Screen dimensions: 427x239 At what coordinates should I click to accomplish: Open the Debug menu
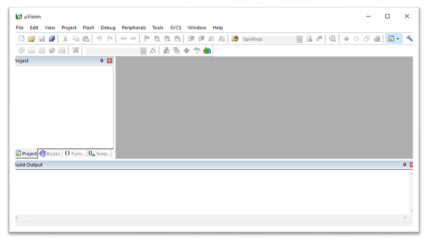(x=108, y=27)
